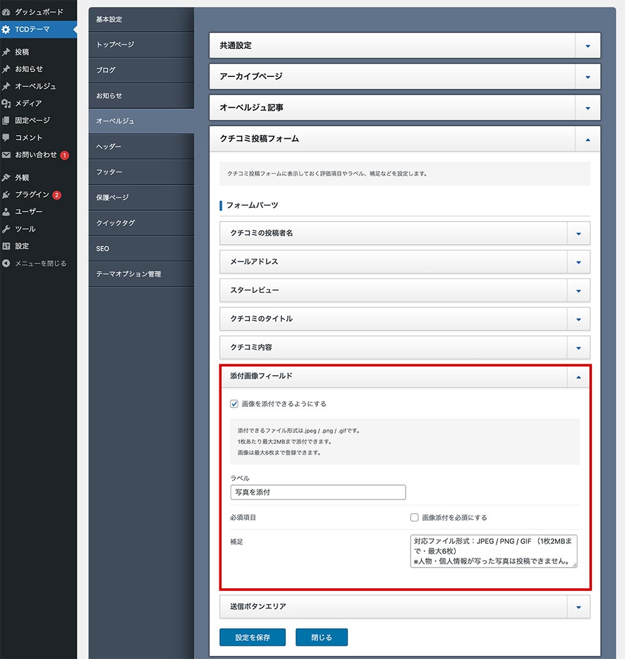
Task: Open the SEO settings tab
Action: (x=141, y=248)
